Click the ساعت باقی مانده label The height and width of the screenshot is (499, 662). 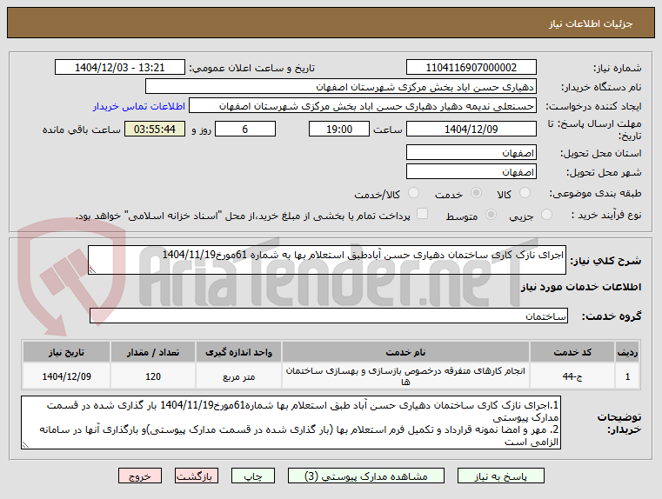tap(82, 130)
